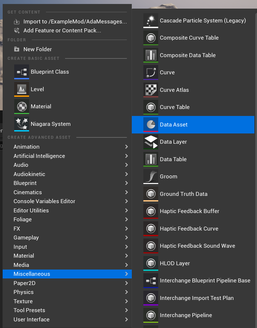
Task: Click the Curve Table icon
Action: (151, 107)
